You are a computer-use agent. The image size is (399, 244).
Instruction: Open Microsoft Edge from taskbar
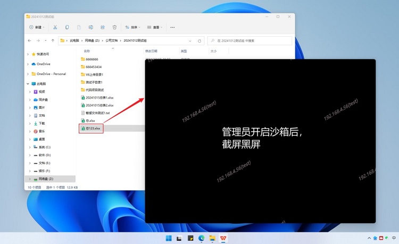[202, 238]
